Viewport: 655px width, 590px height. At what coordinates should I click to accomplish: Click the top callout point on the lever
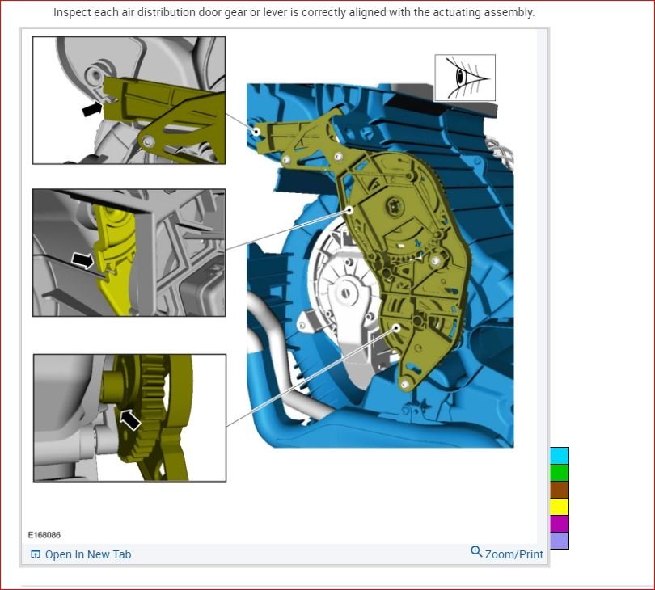[256, 132]
